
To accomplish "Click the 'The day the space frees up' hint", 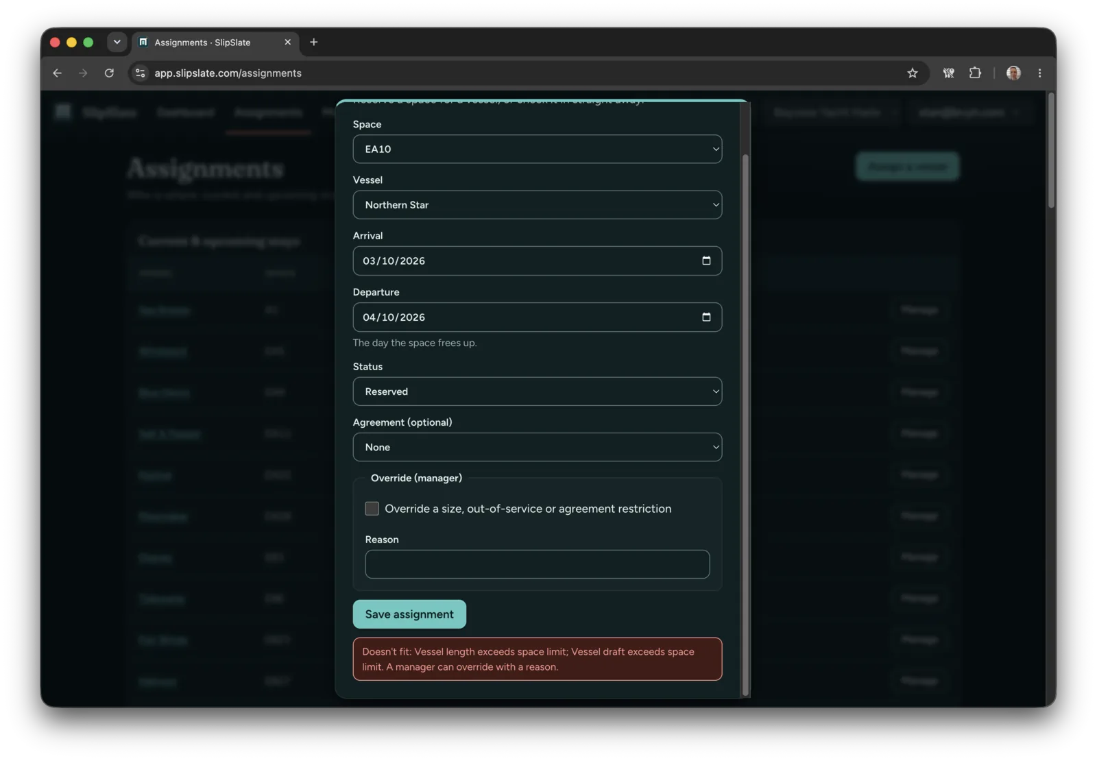I will [415, 343].
